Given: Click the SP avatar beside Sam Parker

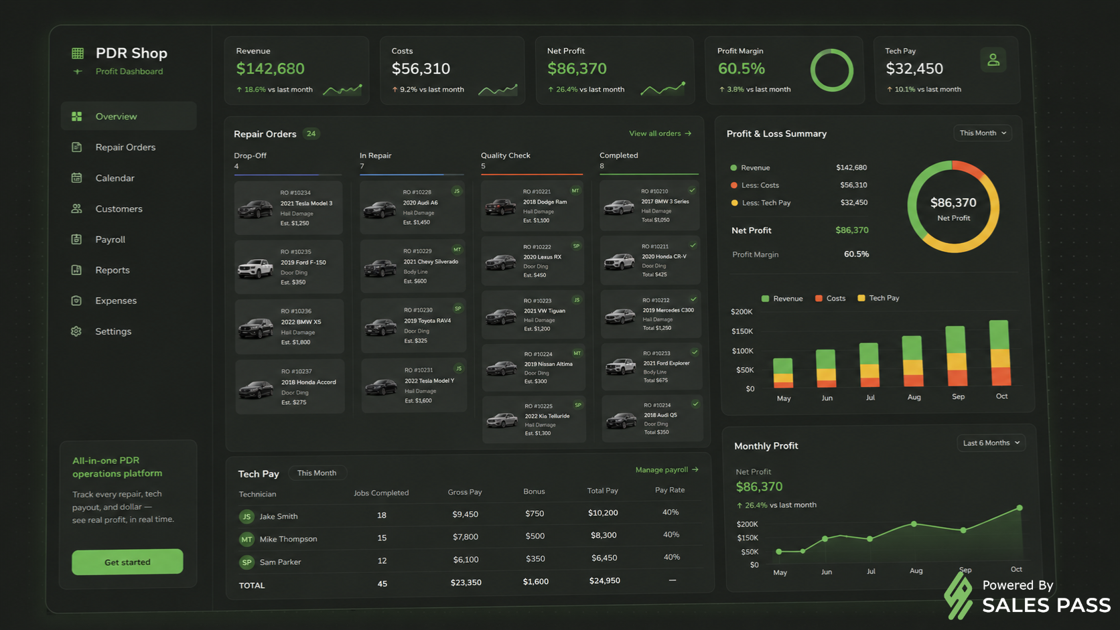Looking at the screenshot, I should tap(247, 562).
